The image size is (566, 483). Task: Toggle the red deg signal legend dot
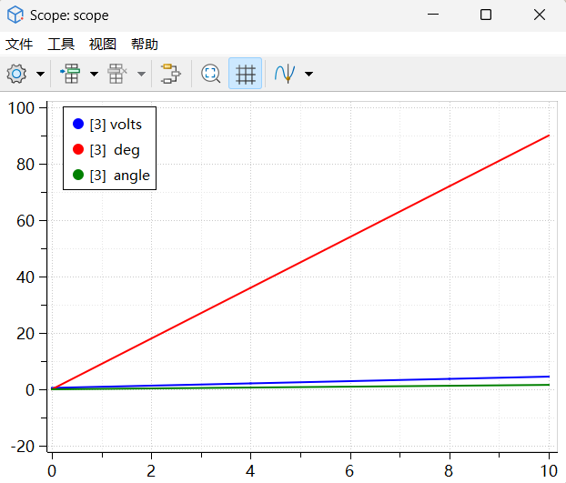click(77, 149)
